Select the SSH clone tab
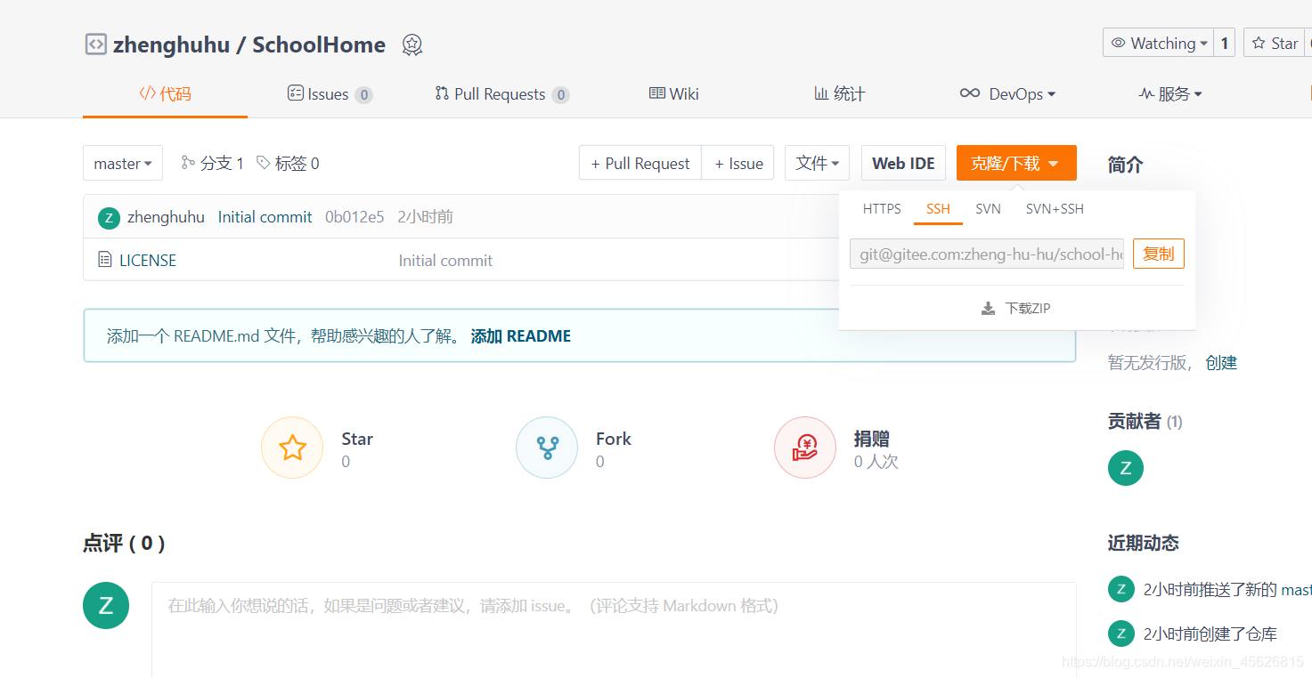The image size is (1312, 678). point(938,209)
